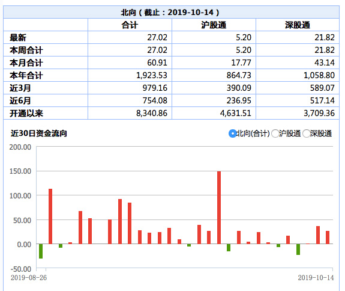Click the 17.77 value
The width and height of the screenshot is (345, 291).
pos(241,63)
